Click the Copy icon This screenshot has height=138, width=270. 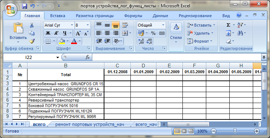[x=32, y=33]
